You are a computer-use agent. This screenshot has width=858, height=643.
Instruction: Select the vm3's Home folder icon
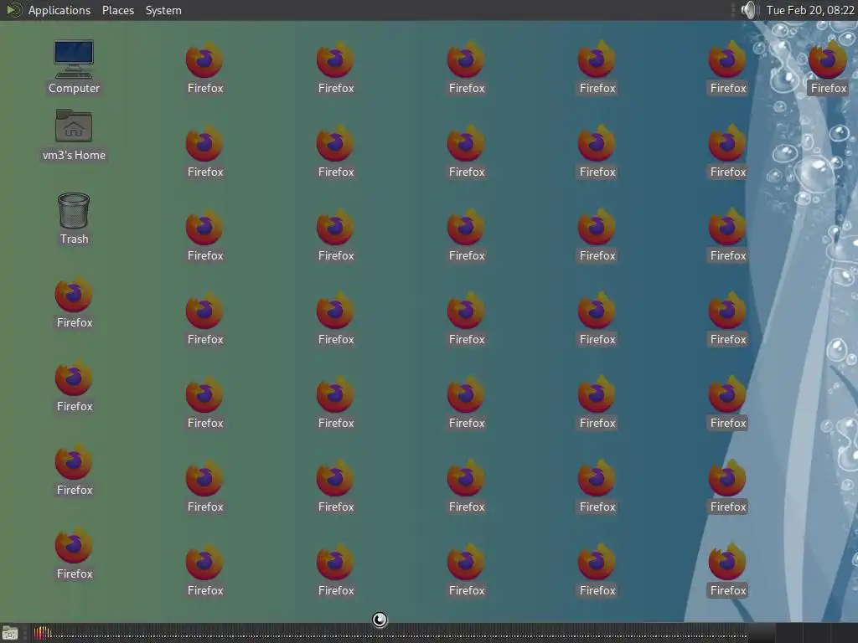[x=74, y=135]
